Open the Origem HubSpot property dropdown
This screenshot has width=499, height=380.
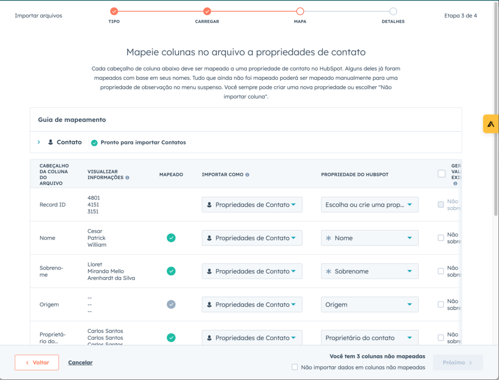point(370,305)
